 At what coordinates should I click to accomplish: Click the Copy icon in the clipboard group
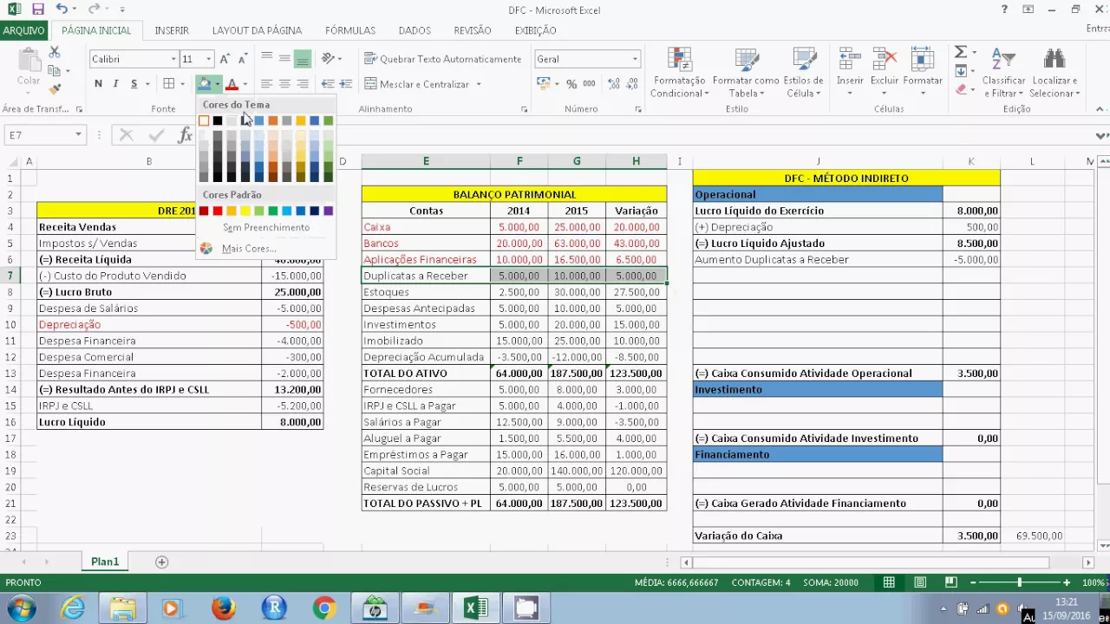(55, 71)
